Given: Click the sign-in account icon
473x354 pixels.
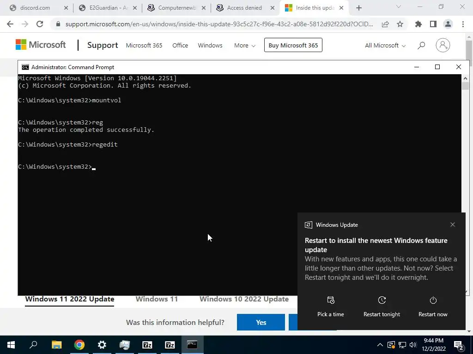Looking at the screenshot, I should [443, 45].
